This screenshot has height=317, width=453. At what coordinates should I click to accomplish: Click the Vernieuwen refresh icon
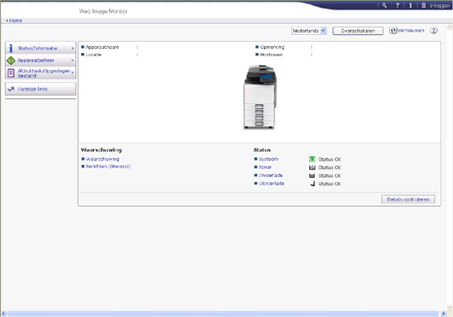pos(392,30)
